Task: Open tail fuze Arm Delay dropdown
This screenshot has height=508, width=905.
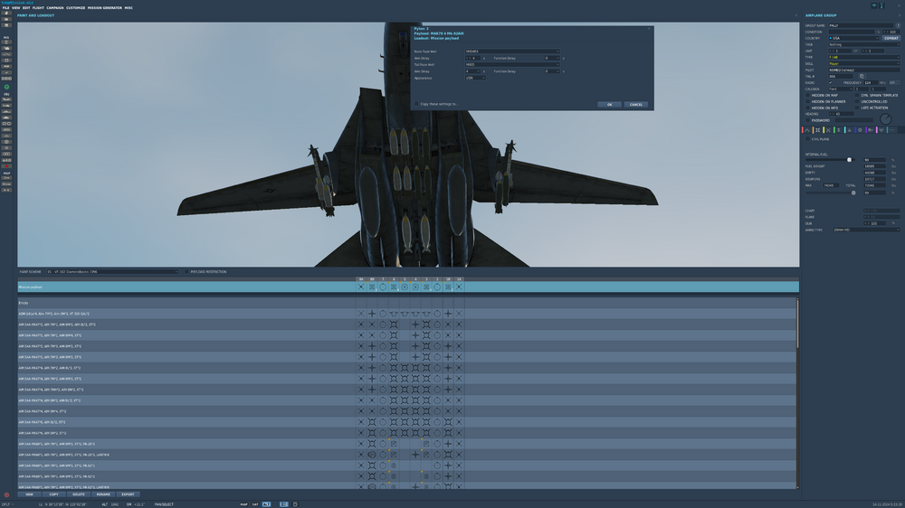Action: 472,71
